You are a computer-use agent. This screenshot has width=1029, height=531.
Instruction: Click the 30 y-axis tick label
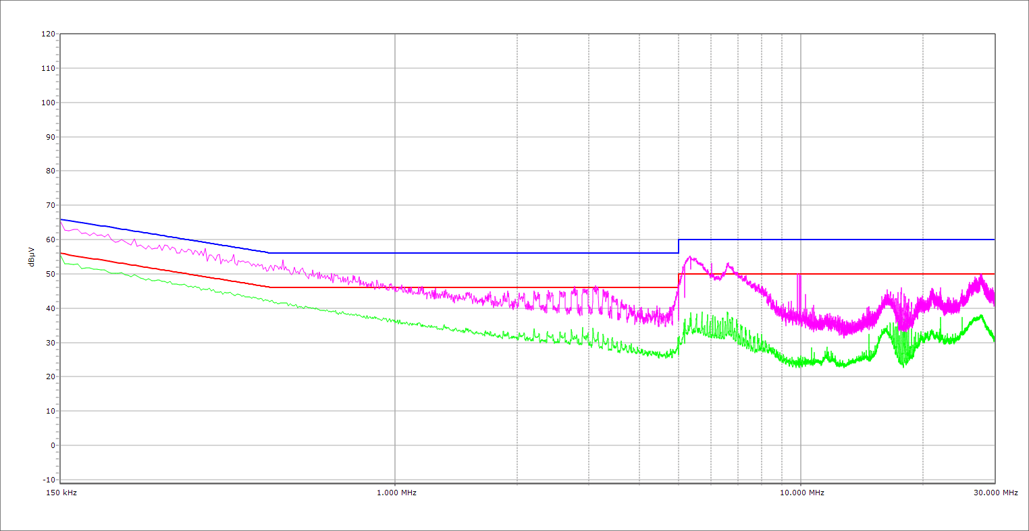50,343
